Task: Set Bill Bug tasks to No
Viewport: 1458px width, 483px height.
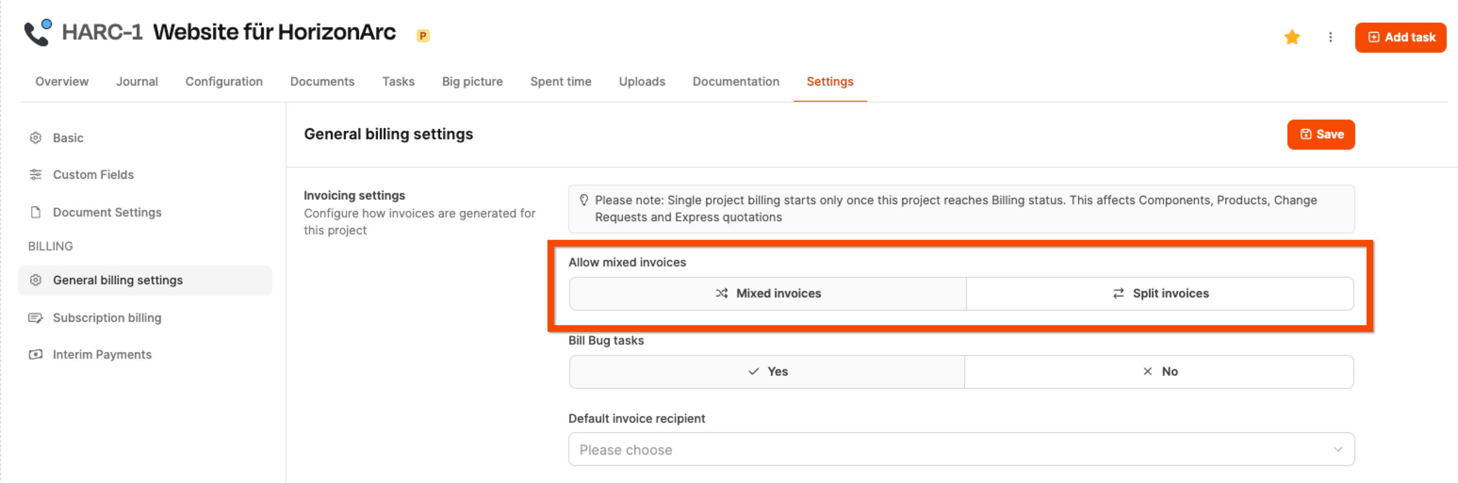Action: tap(1159, 371)
